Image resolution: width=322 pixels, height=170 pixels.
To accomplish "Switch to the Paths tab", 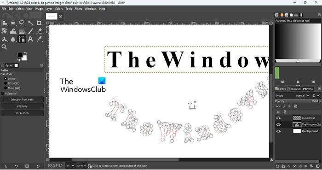I will [308, 89].
